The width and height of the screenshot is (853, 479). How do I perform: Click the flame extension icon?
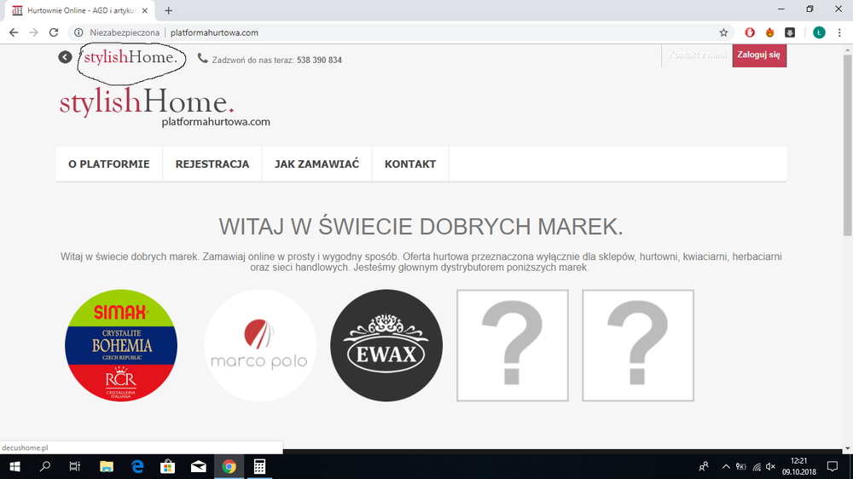769,32
